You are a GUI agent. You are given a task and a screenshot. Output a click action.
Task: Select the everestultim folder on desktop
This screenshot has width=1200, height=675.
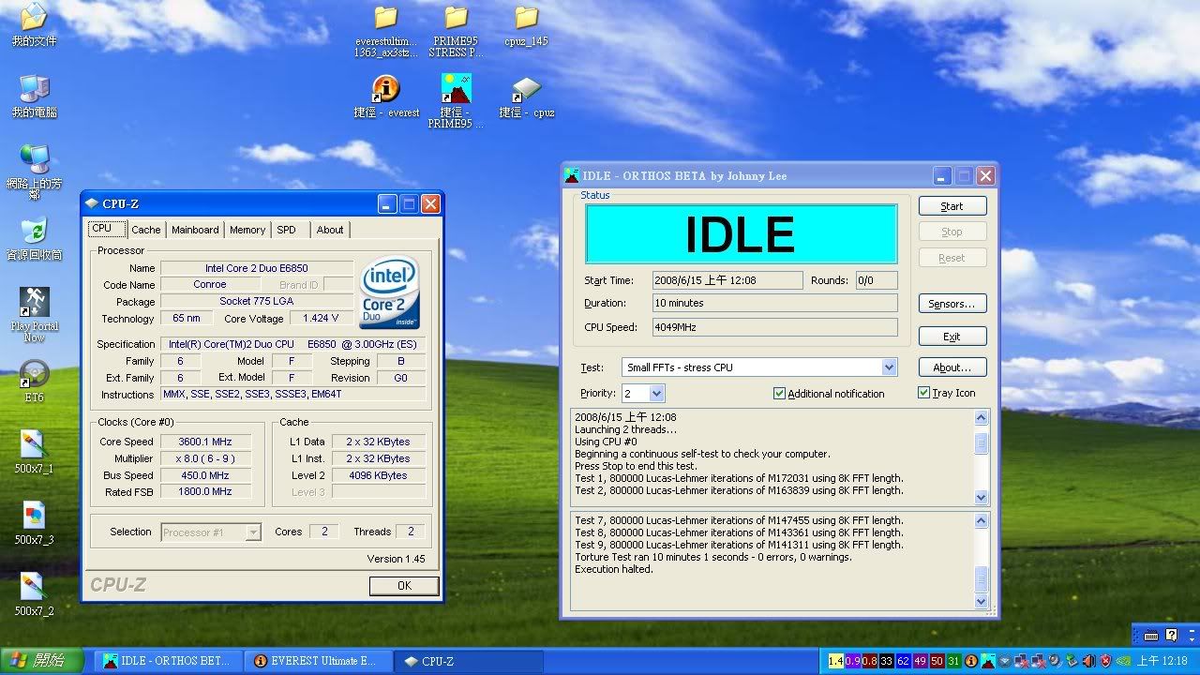point(386,31)
